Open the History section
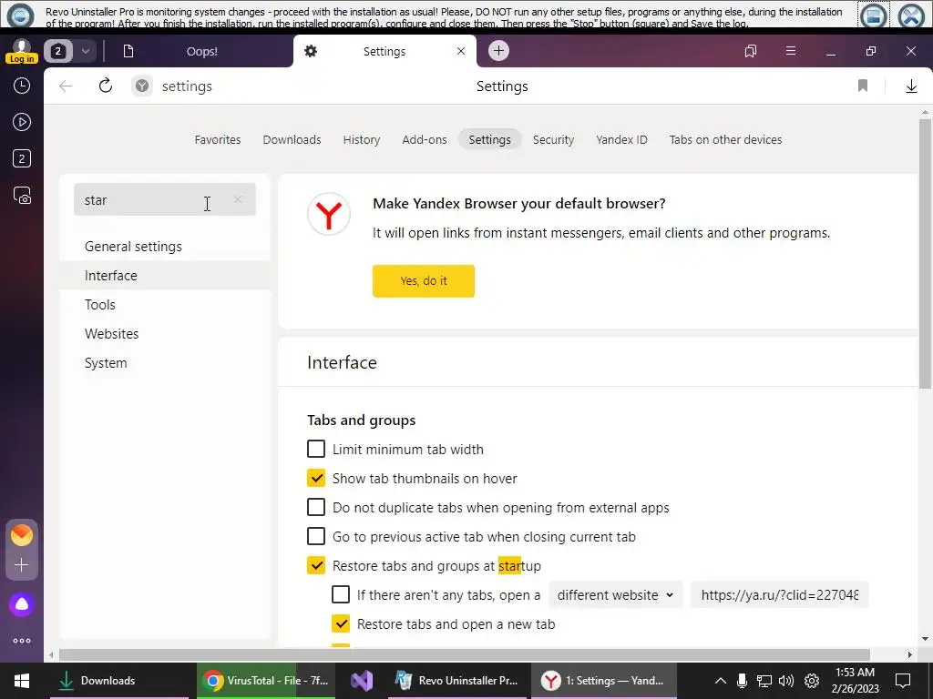The height and width of the screenshot is (699, 933). click(x=361, y=139)
